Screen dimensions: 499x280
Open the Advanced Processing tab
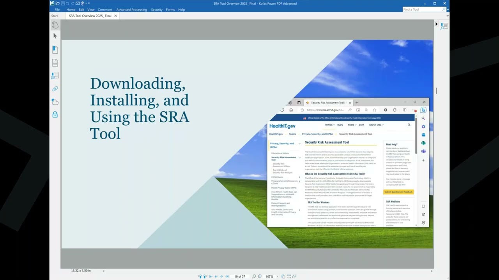(131, 9)
